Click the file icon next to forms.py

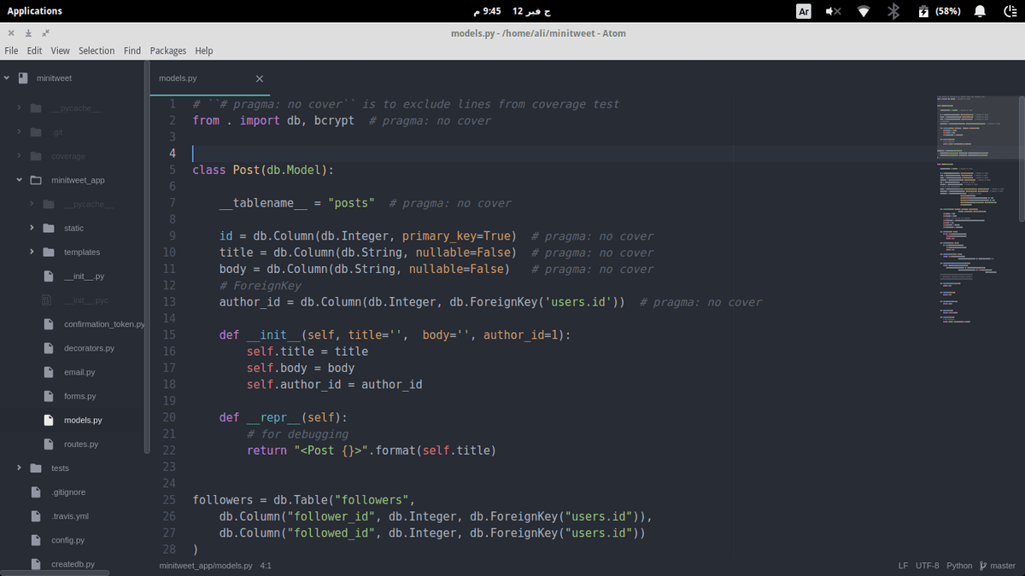click(x=48, y=397)
